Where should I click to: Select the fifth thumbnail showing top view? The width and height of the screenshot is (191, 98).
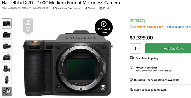(7, 69)
